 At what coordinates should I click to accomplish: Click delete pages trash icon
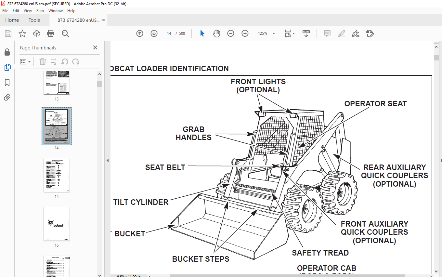[43, 62]
